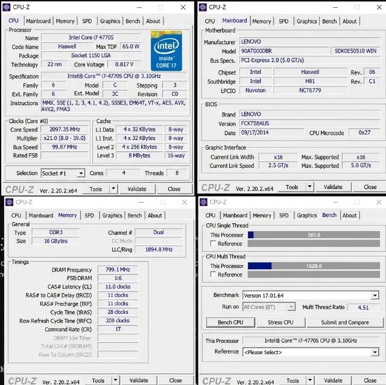Viewport: 386px width, 385px height.
Task: Click Close button in bottom-left Memory window
Action: (x=176, y=380)
